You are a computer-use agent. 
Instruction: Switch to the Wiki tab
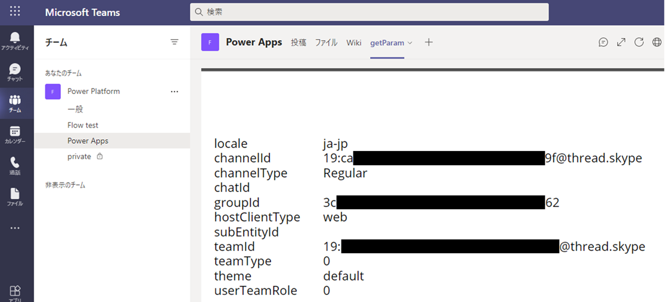(x=354, y=42)
